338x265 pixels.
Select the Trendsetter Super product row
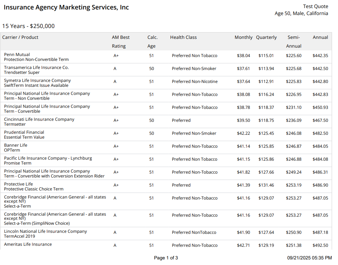(22, 72)
